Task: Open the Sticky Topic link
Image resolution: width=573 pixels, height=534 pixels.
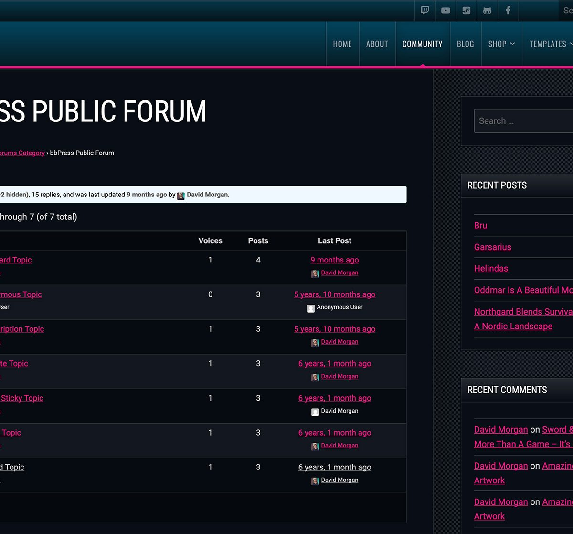Action: [x=22, y=398]
